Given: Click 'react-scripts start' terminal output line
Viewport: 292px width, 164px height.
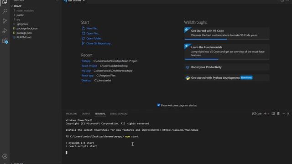Looking at the screenshot, I should tap(83, 146).
